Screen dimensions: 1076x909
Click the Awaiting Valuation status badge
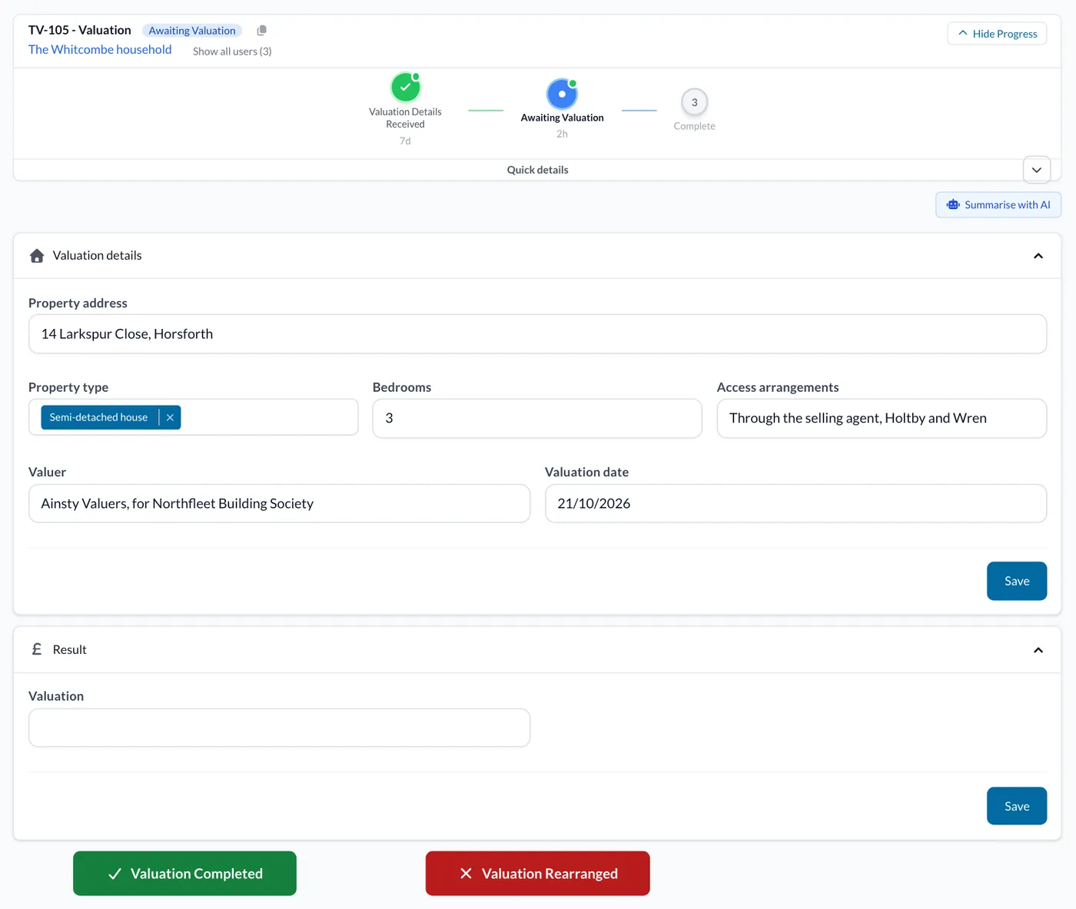coord(192,31)
